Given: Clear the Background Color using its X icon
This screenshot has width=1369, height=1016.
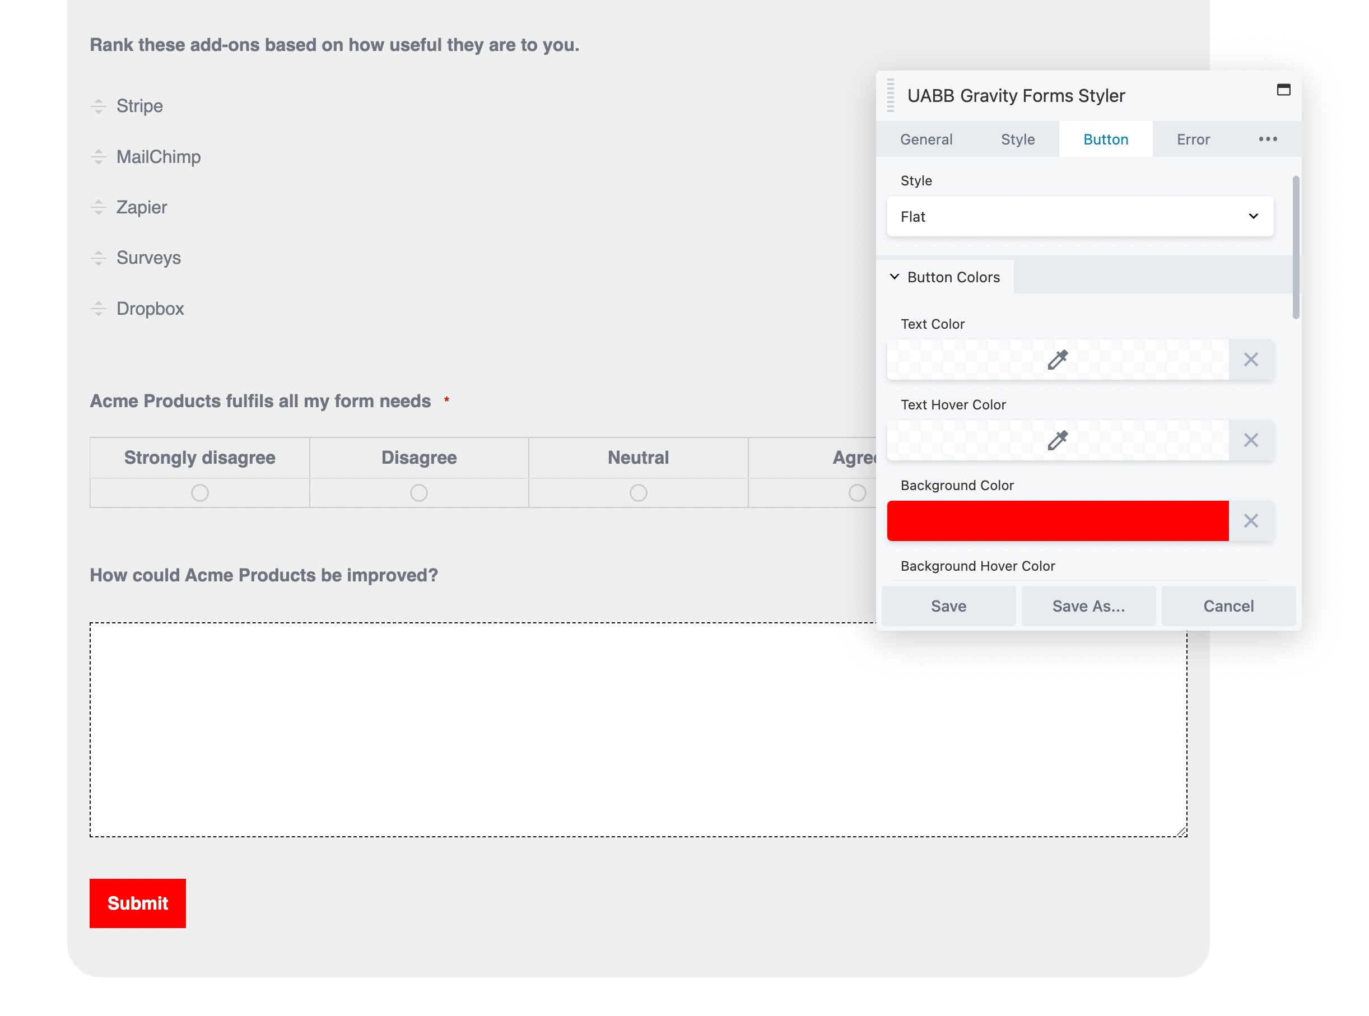Looking at the screenshot, I should (x=1251, y=521).
